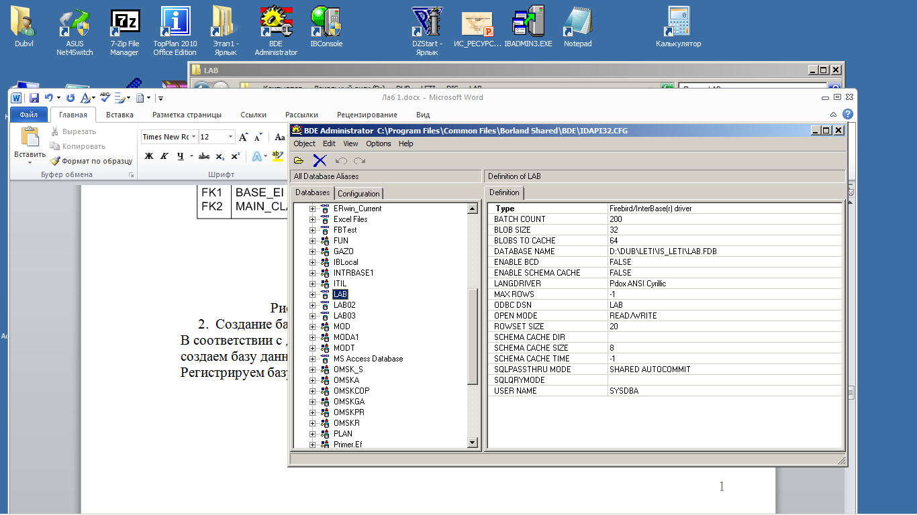Select the PLAN database alias

pos(342,434)
